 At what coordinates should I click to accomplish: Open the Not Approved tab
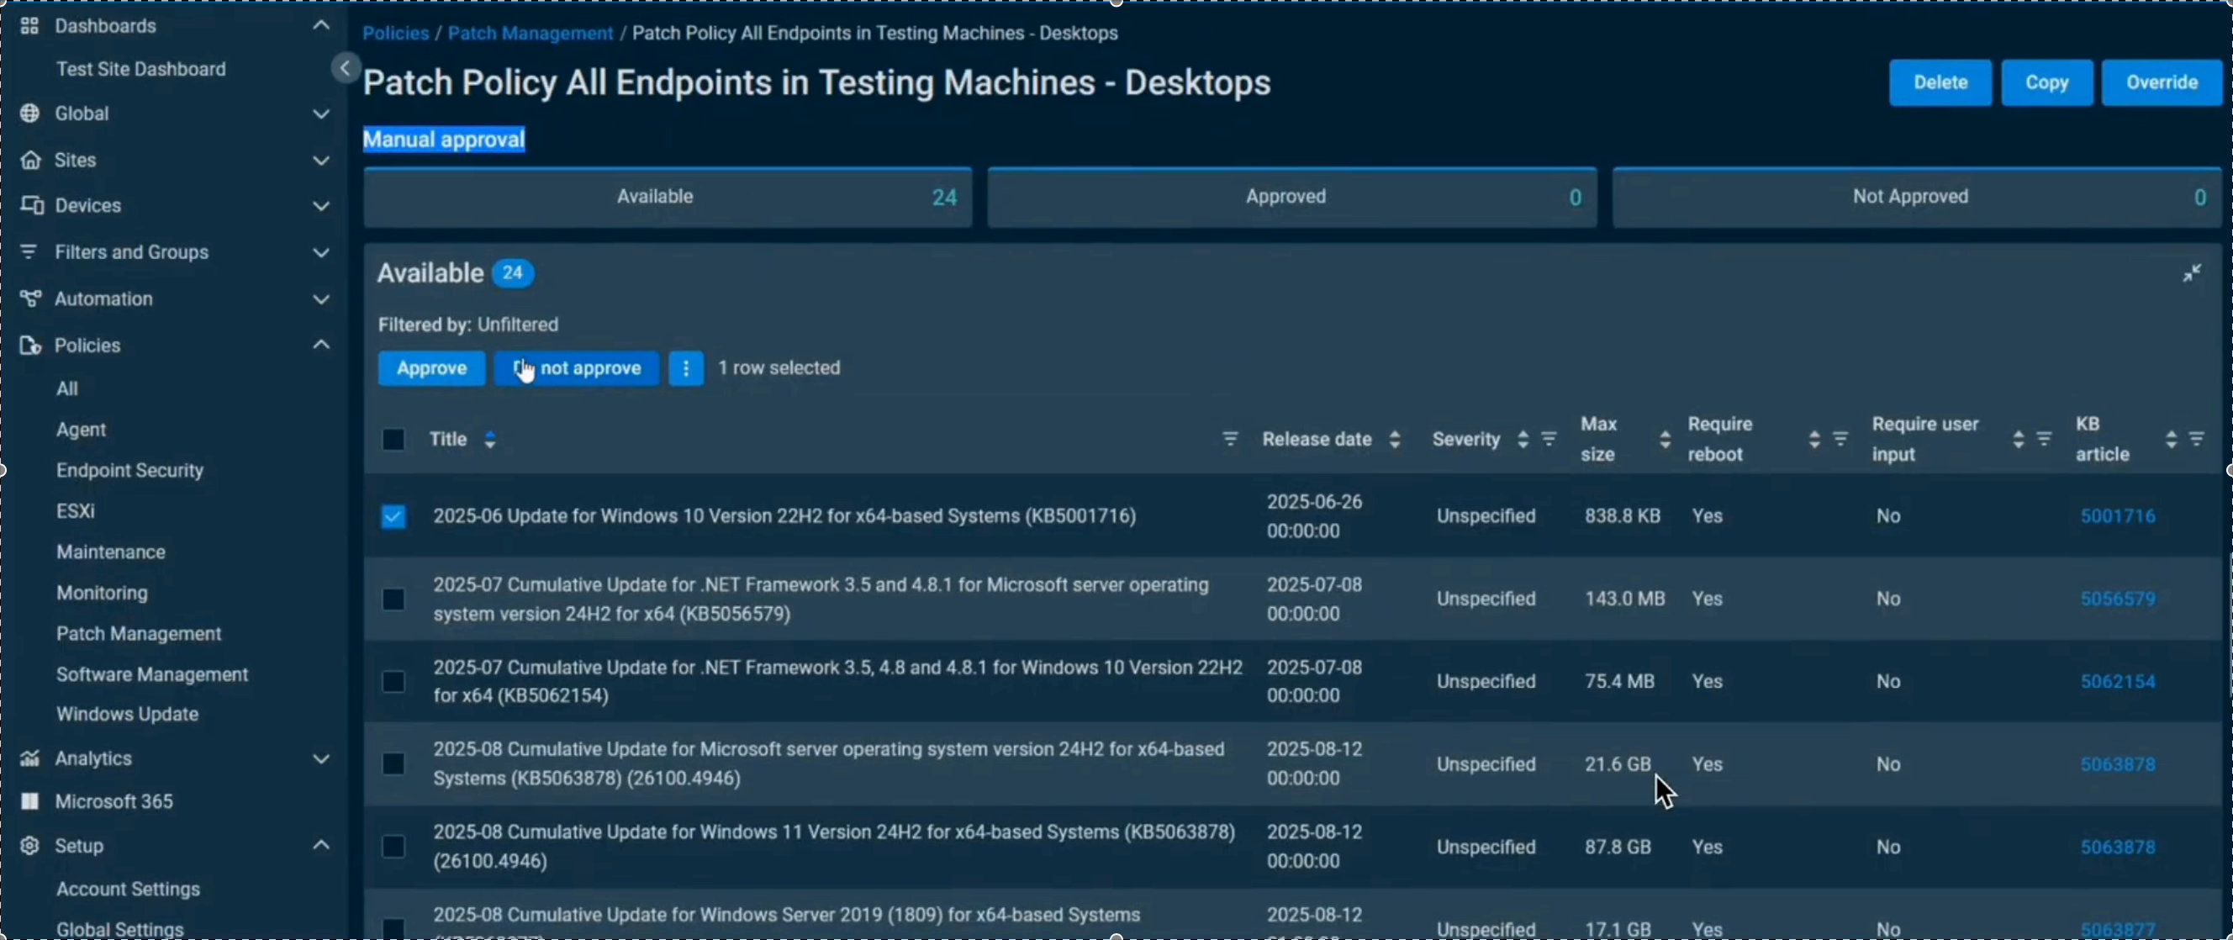[1909, 196]
